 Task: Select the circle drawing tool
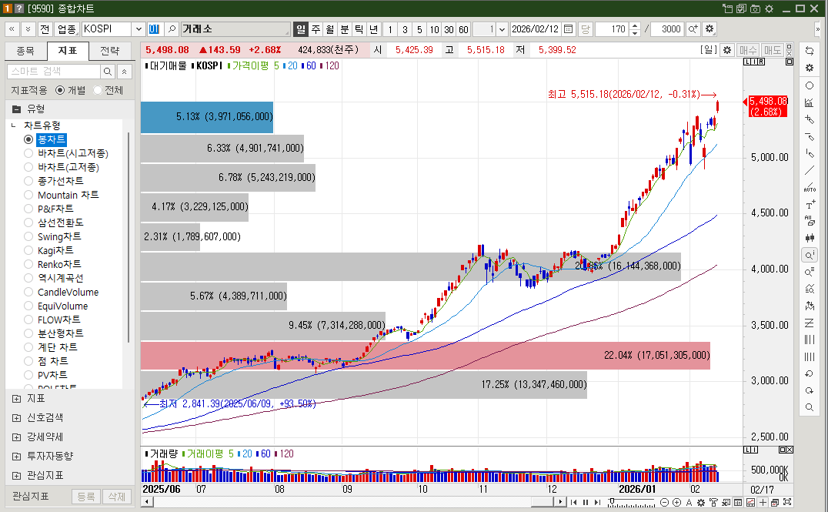pyautogui.click(x=809, y=85)
